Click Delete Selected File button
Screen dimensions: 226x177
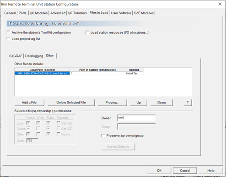tap(71, 103)
